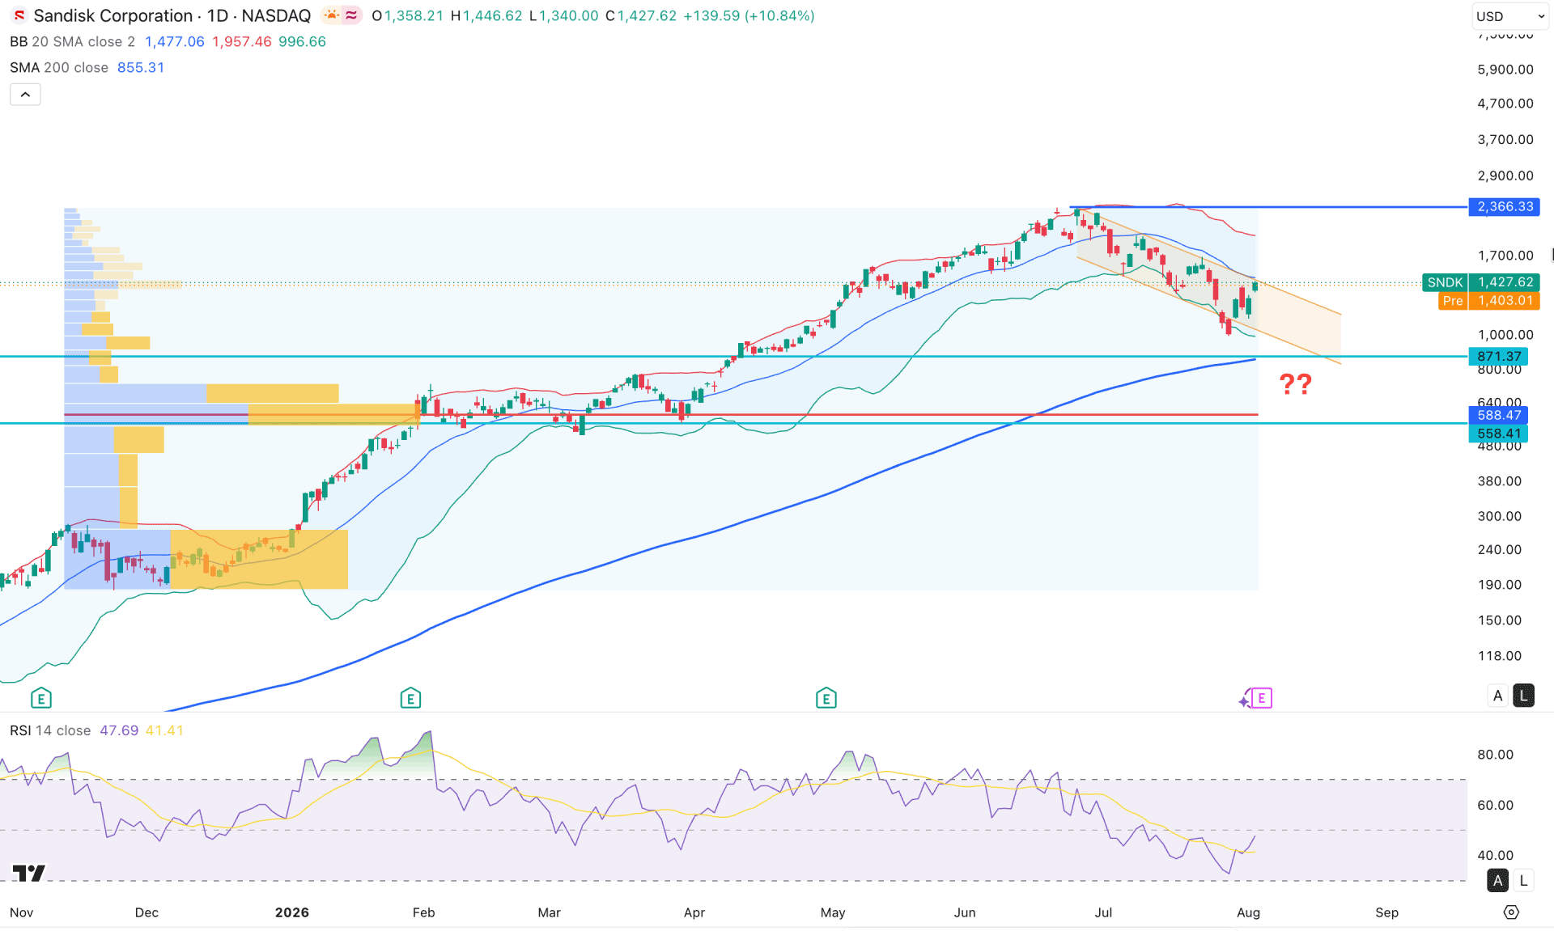Click the pre-market sun session icon

332,15
